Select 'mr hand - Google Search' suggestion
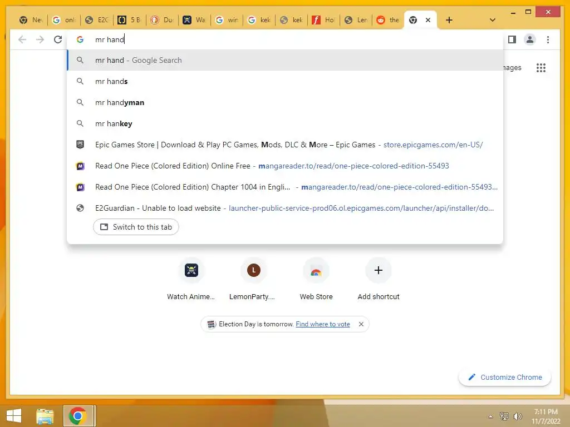This screenshot has width=570, height=427. [285, 60]
